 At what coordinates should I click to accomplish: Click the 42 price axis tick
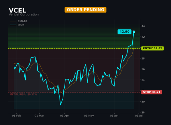[143, 37]
